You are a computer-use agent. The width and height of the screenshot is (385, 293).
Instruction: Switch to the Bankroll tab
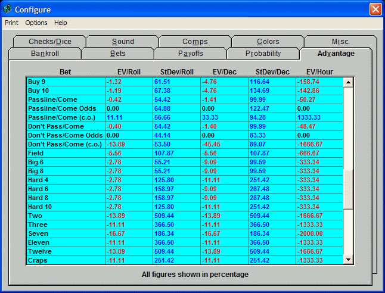click(45, 54)
